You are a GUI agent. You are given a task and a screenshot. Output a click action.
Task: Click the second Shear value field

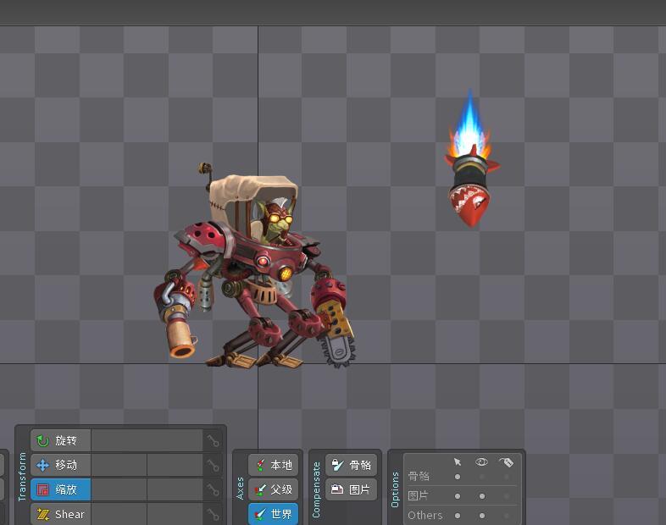point(175,514)
